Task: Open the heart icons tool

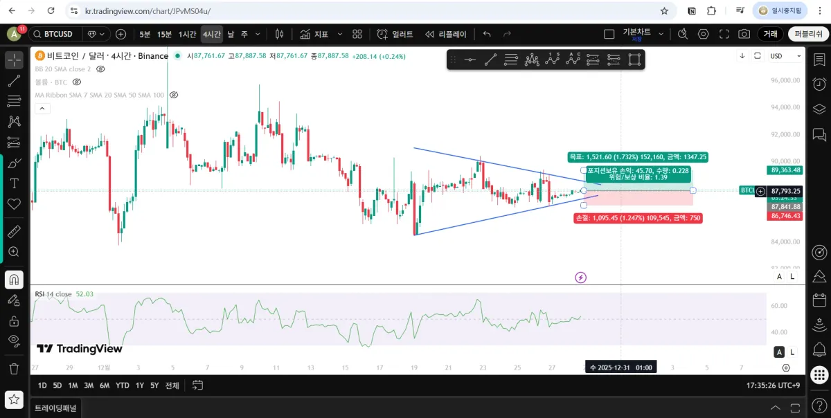Action: pos(14,204)
